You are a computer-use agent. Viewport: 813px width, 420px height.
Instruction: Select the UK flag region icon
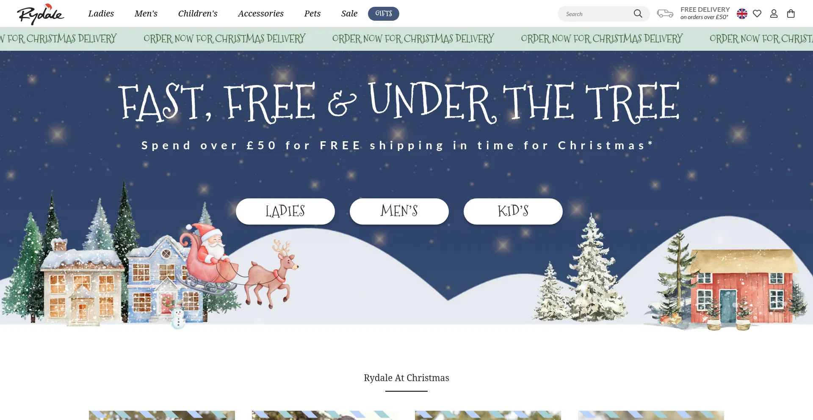(742, 14)
